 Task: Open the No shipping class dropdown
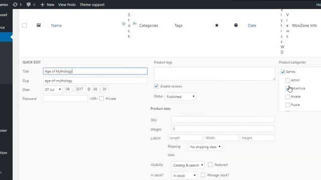(205, 147)
